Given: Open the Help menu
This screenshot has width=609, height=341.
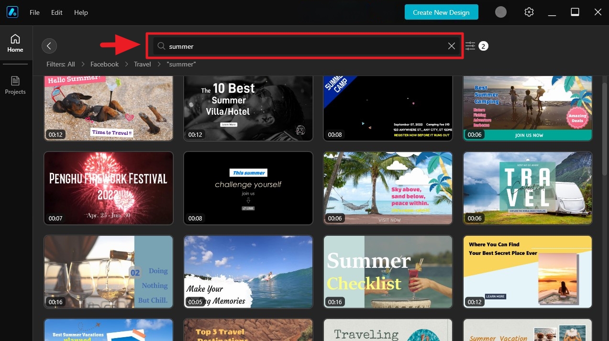Looking at the screenshot, I should pyautogui.click(x=80, y=12).
